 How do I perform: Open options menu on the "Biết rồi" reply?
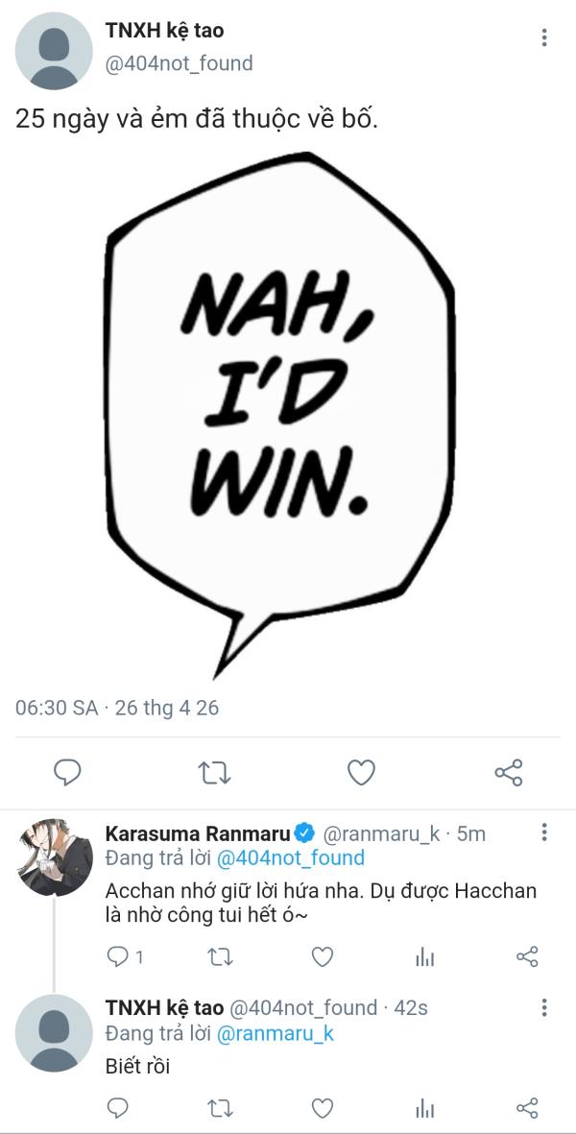point(544,1007)
